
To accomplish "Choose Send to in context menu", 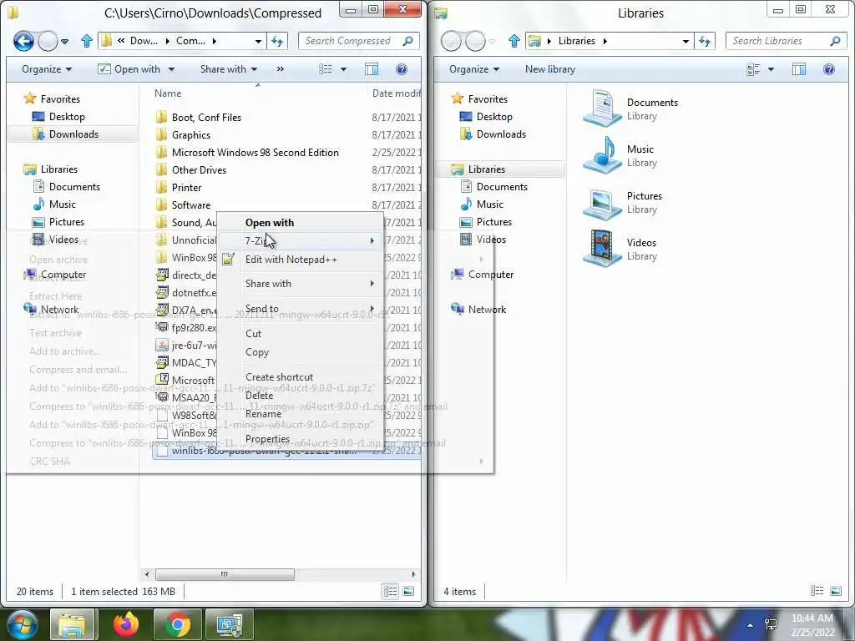I will (x=301, y=309).
